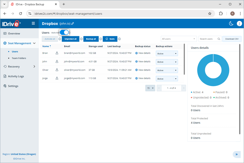Open a new browser tab
The width and height of the screenshot is (244, 163).
point(64,4)
